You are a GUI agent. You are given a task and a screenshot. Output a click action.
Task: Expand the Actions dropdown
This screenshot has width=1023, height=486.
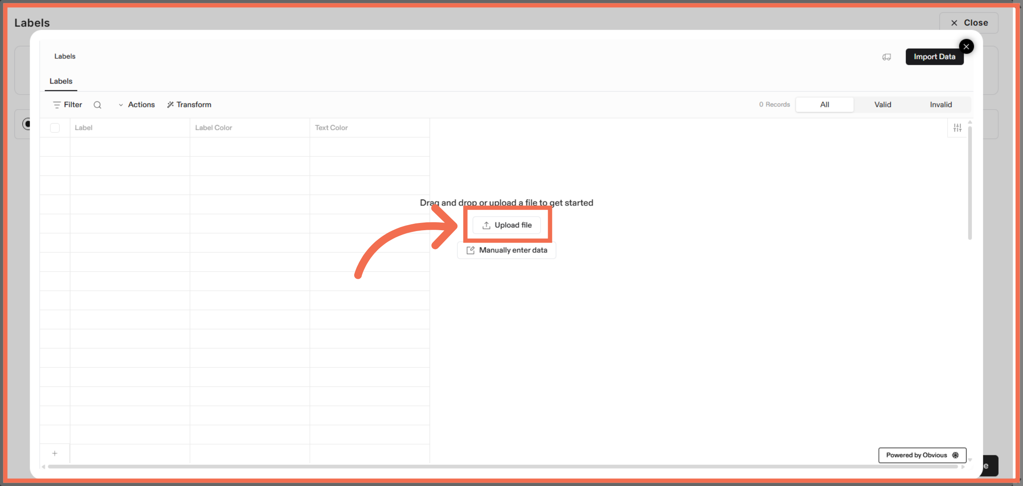click(136, 105)
